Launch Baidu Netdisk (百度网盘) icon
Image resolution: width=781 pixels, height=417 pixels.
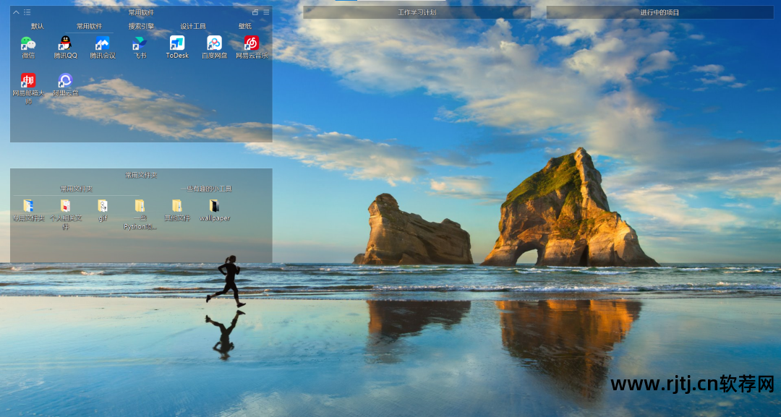tap(214, 44)
